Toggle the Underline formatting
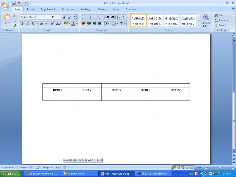 coord(33,24)
